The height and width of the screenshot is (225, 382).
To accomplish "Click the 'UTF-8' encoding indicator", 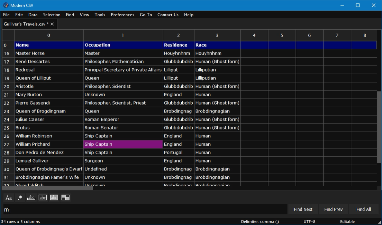I will [x=309, y=222].
